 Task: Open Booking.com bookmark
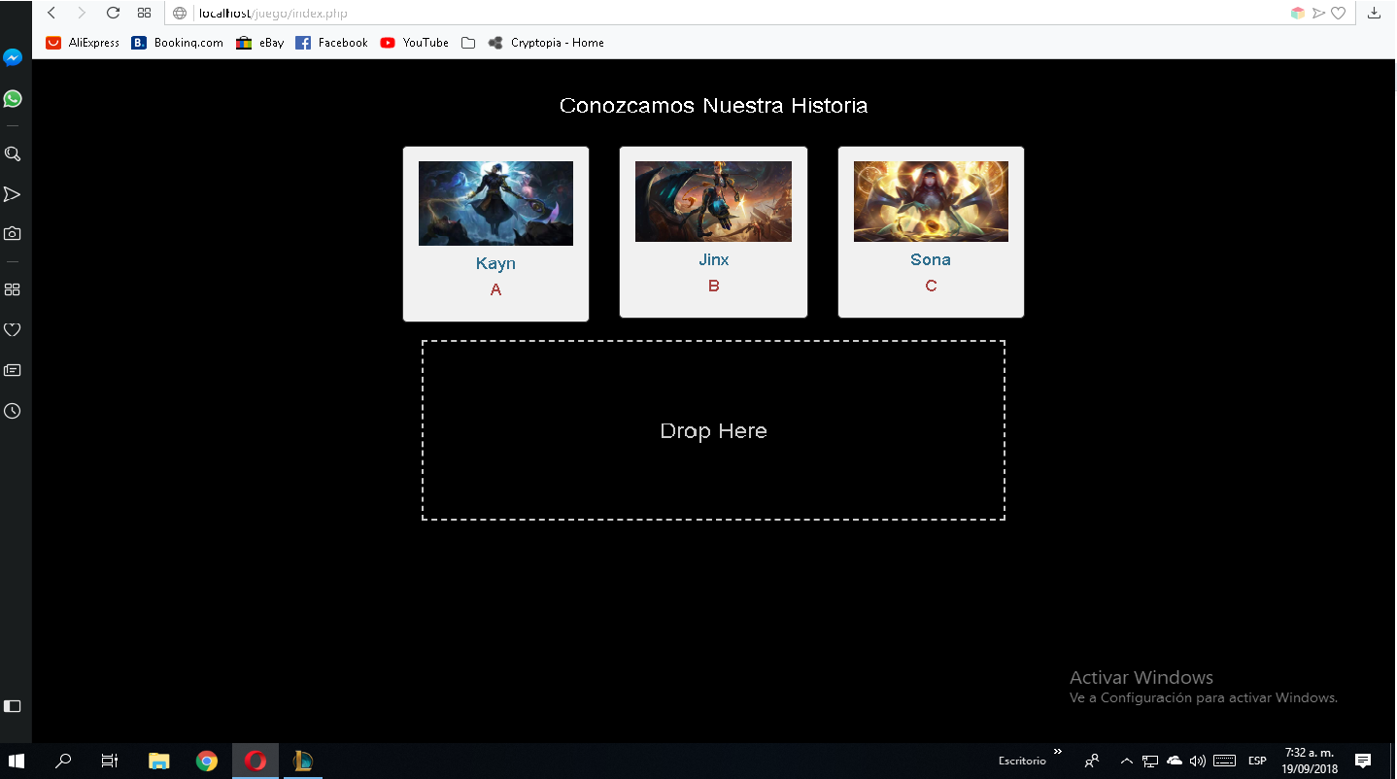tap(177, 43)
